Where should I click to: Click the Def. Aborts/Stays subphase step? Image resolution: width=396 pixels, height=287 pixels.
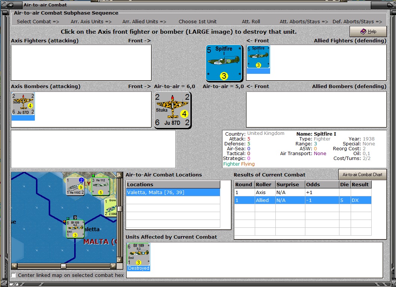pyautogui.click(x=357, y=22)
